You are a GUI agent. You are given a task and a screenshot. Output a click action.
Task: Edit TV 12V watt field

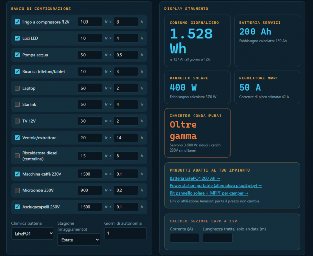coord(90,121)
